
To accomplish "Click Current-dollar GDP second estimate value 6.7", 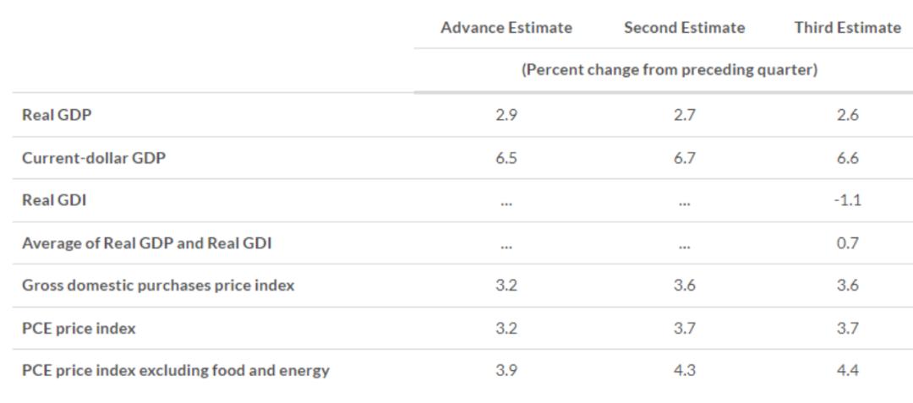I will pos(684,158).
